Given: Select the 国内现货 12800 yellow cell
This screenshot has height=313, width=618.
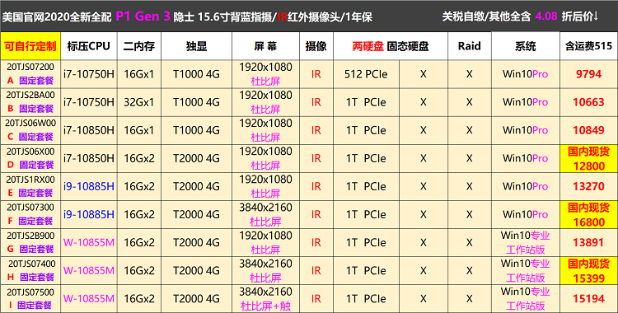Looking at the screenshot, I should pos(588,158).
